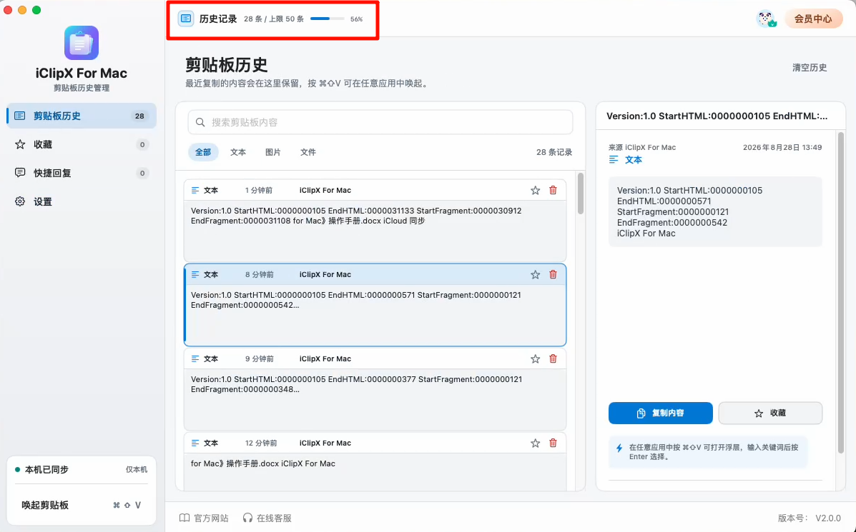Viewport: 856px width, 532px height.
Task: Click the 文本 type icon in detail panel
Action: pyautogui.click(x=614, y=160)
